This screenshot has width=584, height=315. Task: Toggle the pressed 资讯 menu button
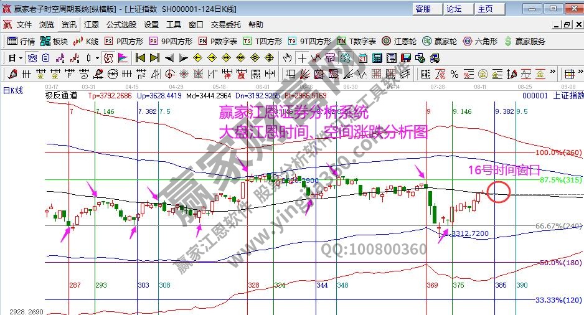point(68,25)
